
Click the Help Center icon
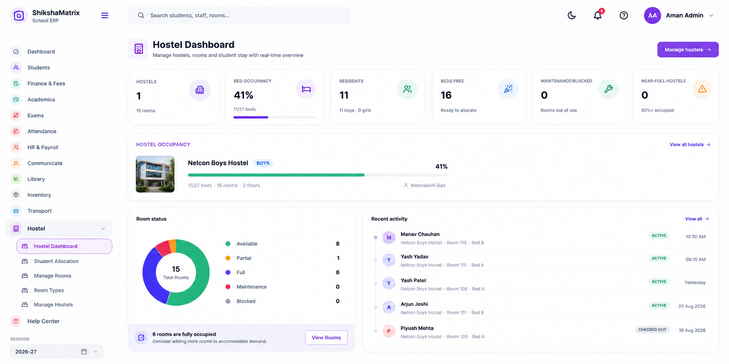click(16, 321)
